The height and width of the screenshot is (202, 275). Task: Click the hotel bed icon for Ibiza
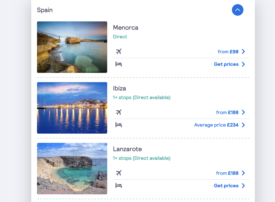tap(119, 125)
